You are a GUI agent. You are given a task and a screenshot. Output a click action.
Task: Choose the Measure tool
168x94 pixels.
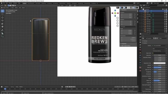point(2,33)
